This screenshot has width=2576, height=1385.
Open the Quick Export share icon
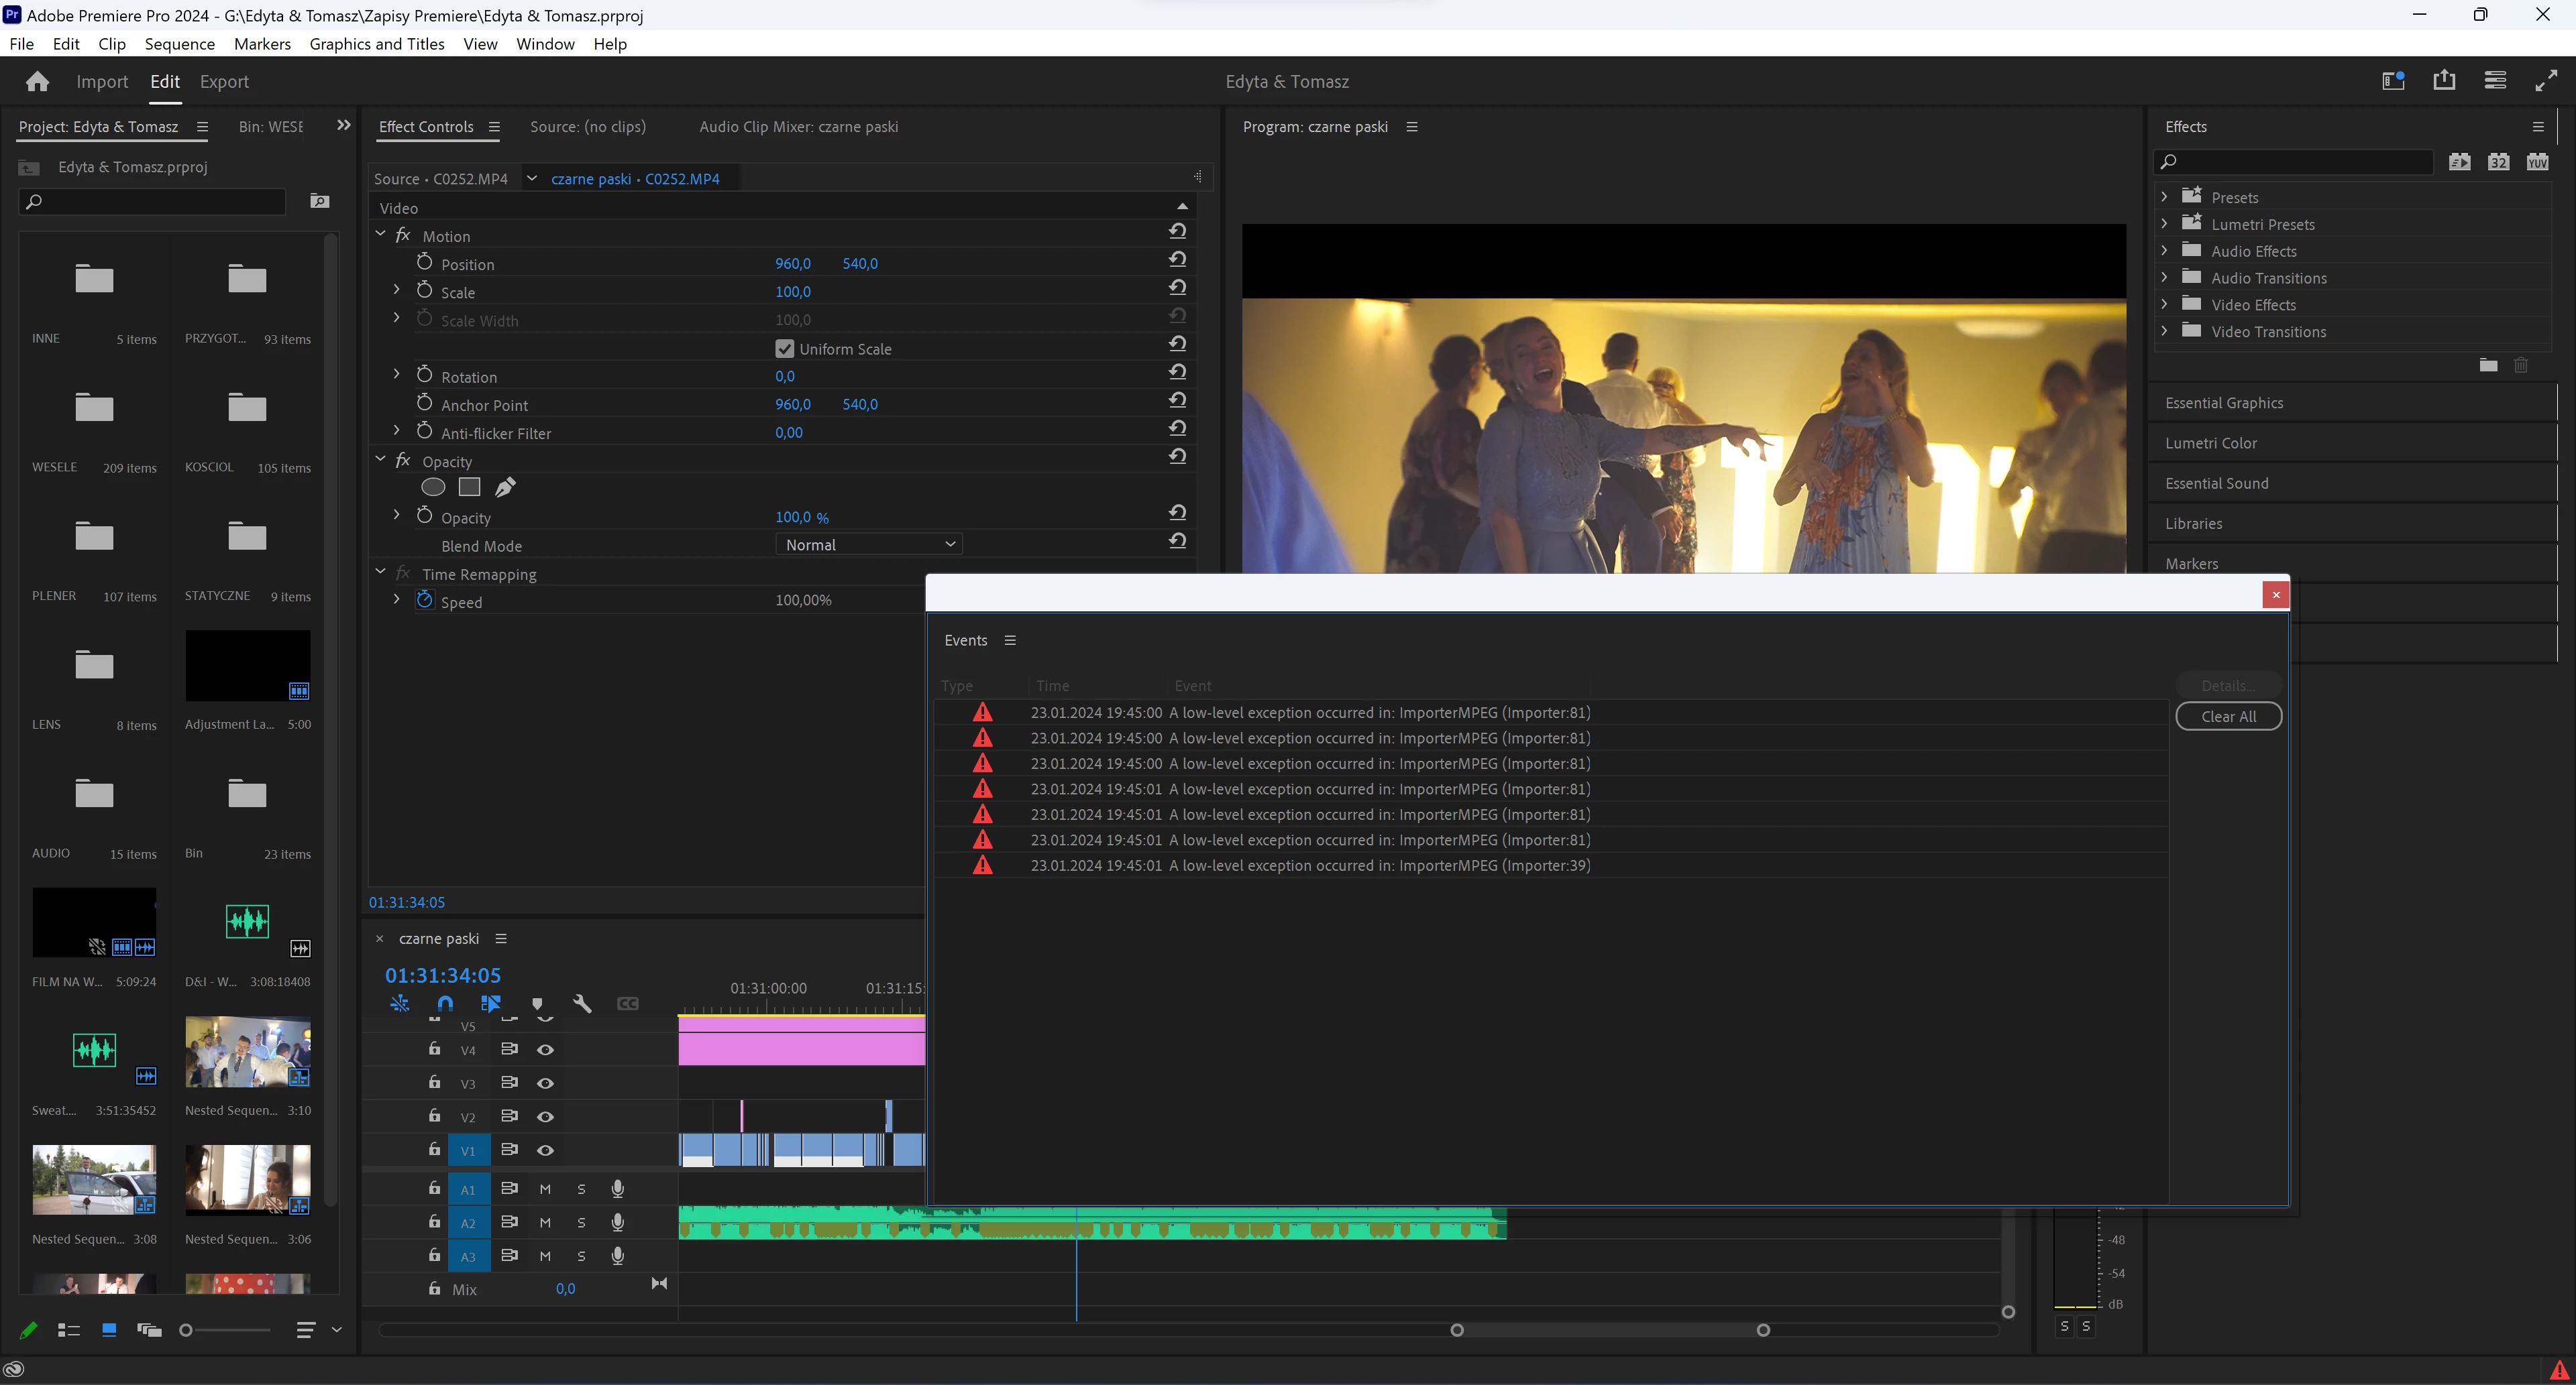point(2444,81)
